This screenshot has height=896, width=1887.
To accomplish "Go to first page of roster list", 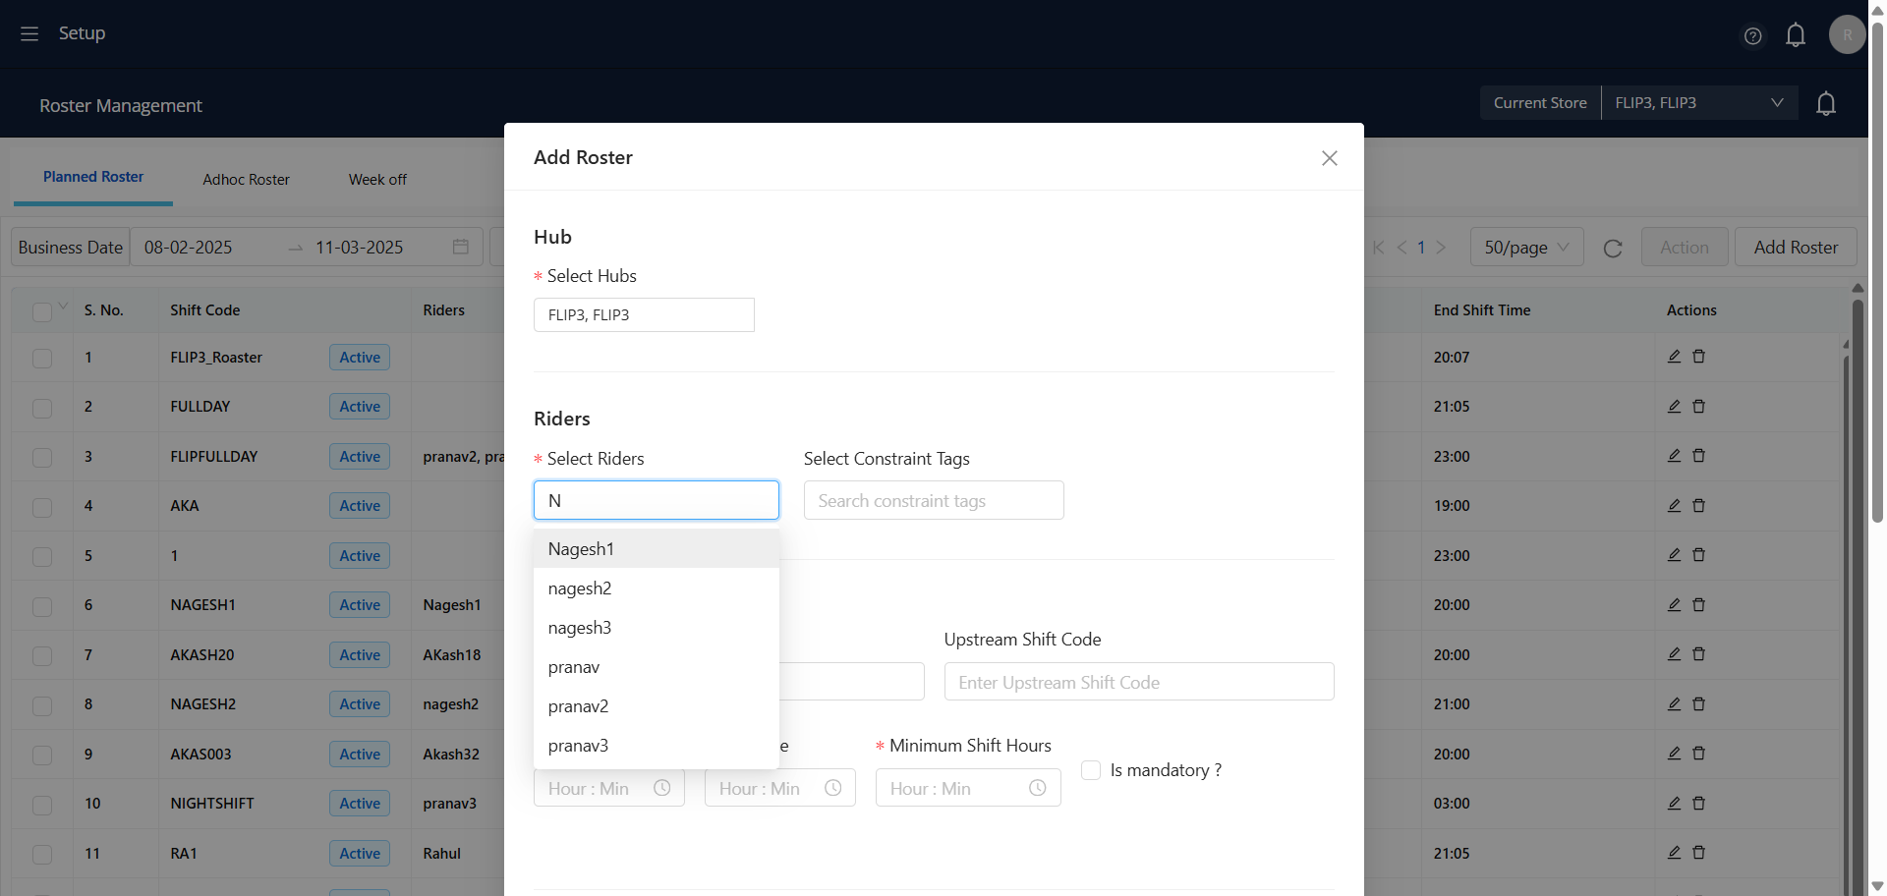I will pos(1379,248).
